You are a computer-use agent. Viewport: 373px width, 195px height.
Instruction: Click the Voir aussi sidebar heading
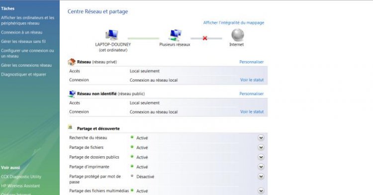pyautogui.click(x=10, y=168)
